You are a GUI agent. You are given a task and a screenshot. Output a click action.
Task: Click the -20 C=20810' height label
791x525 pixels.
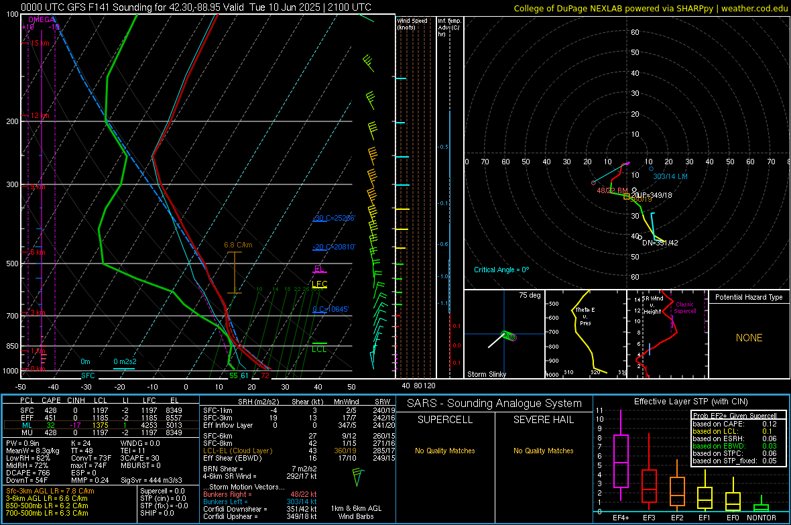point(334,247)
